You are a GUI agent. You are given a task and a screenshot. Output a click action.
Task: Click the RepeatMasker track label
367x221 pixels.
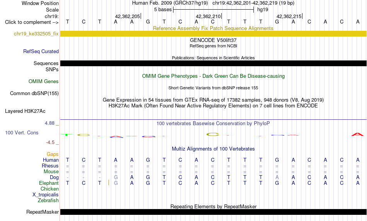click(42, 212)
